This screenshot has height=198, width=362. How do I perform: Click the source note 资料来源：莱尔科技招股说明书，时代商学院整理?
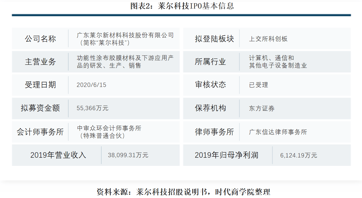[183, 192]
